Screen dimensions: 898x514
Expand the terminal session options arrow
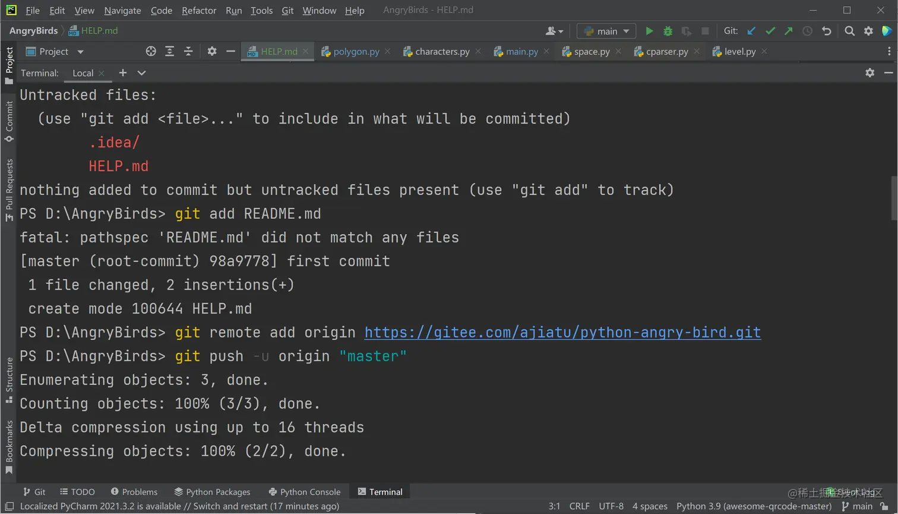point(141,72)
